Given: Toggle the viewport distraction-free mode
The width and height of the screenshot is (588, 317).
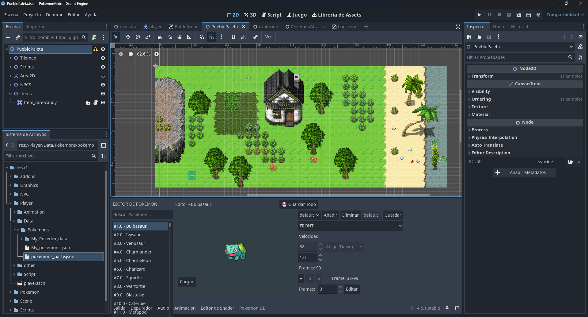Looking at the screenshot, I should pos(458,27).
